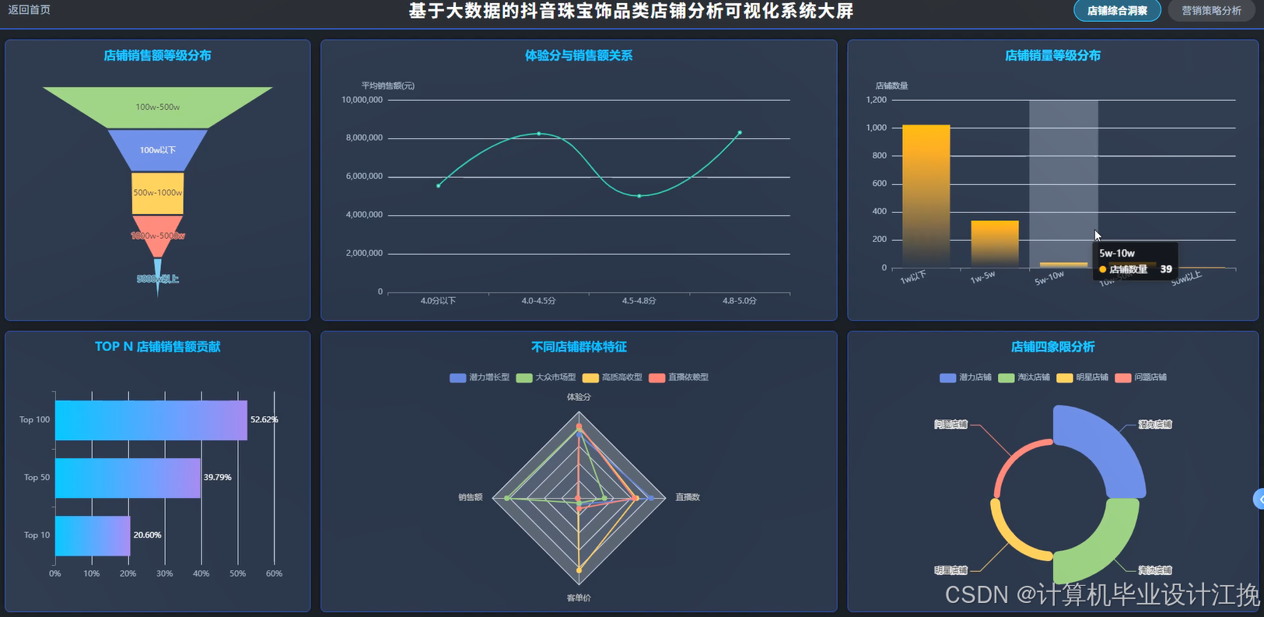The image size is (1264, 617).
Task: Switch to 店铺综合洞察 tab
Action: pos(1117,11)
